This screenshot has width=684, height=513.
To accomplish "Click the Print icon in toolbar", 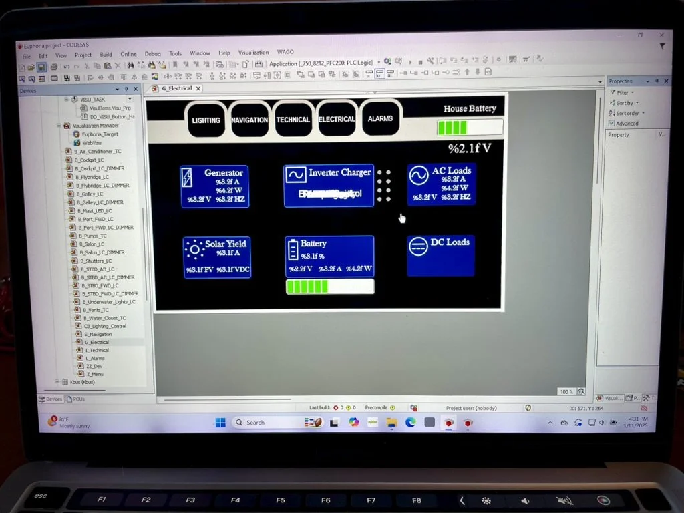I will (53, 67).
